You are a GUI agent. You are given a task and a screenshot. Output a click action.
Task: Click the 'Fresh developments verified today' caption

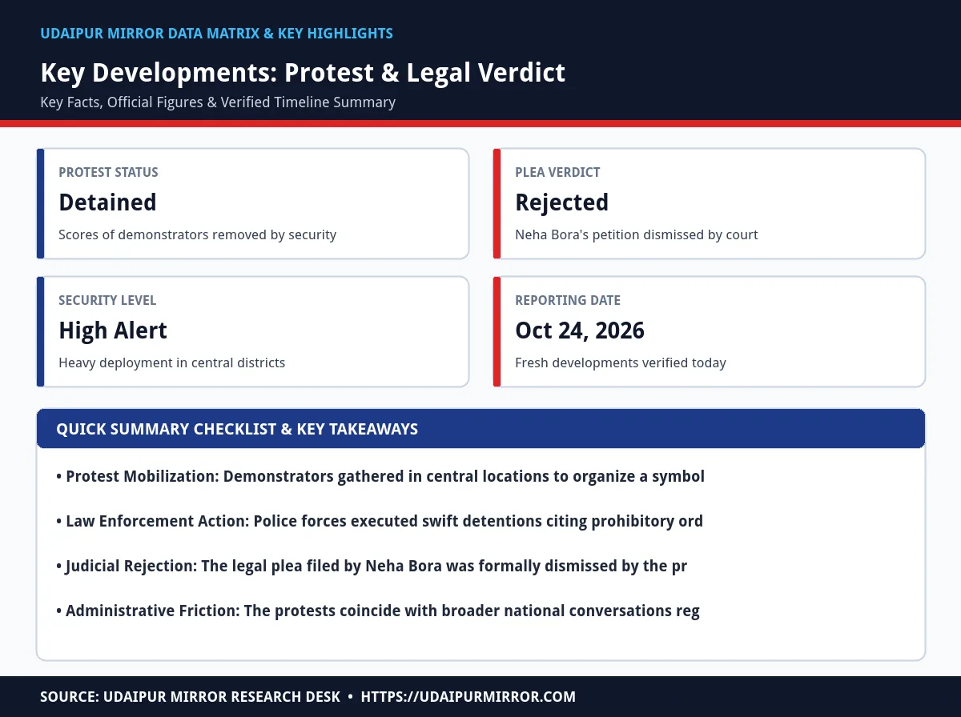pos(621,363)
